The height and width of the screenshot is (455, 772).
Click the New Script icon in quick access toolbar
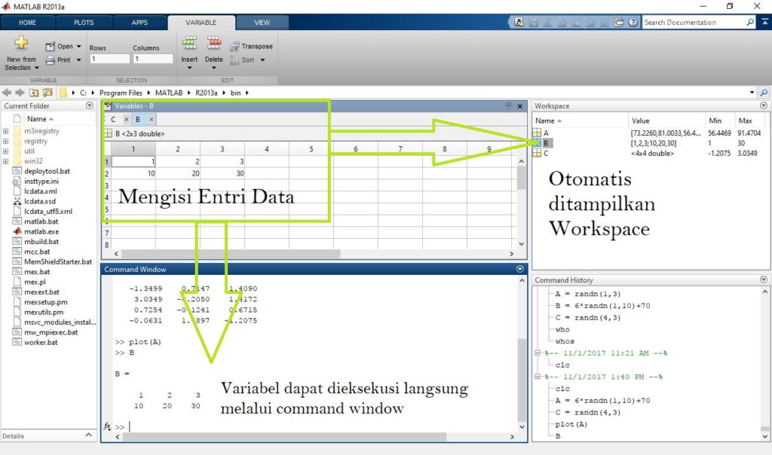[x=519, y=22]
